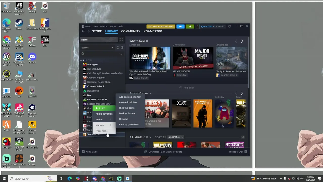Choose Hide this game
The image size is (323, 182).
[x=127, y=108]
